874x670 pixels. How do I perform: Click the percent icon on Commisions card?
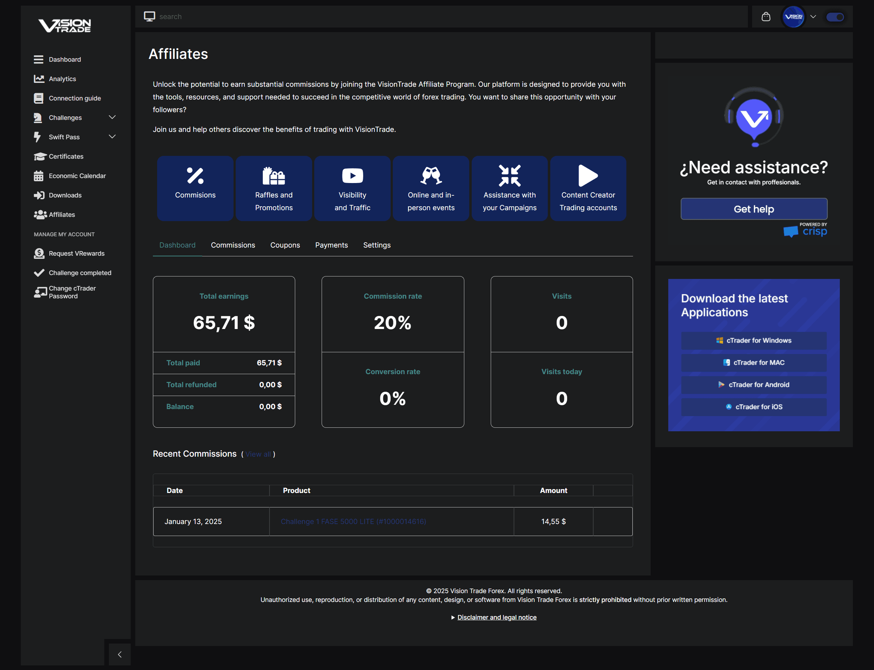click(x=195, y=176)
